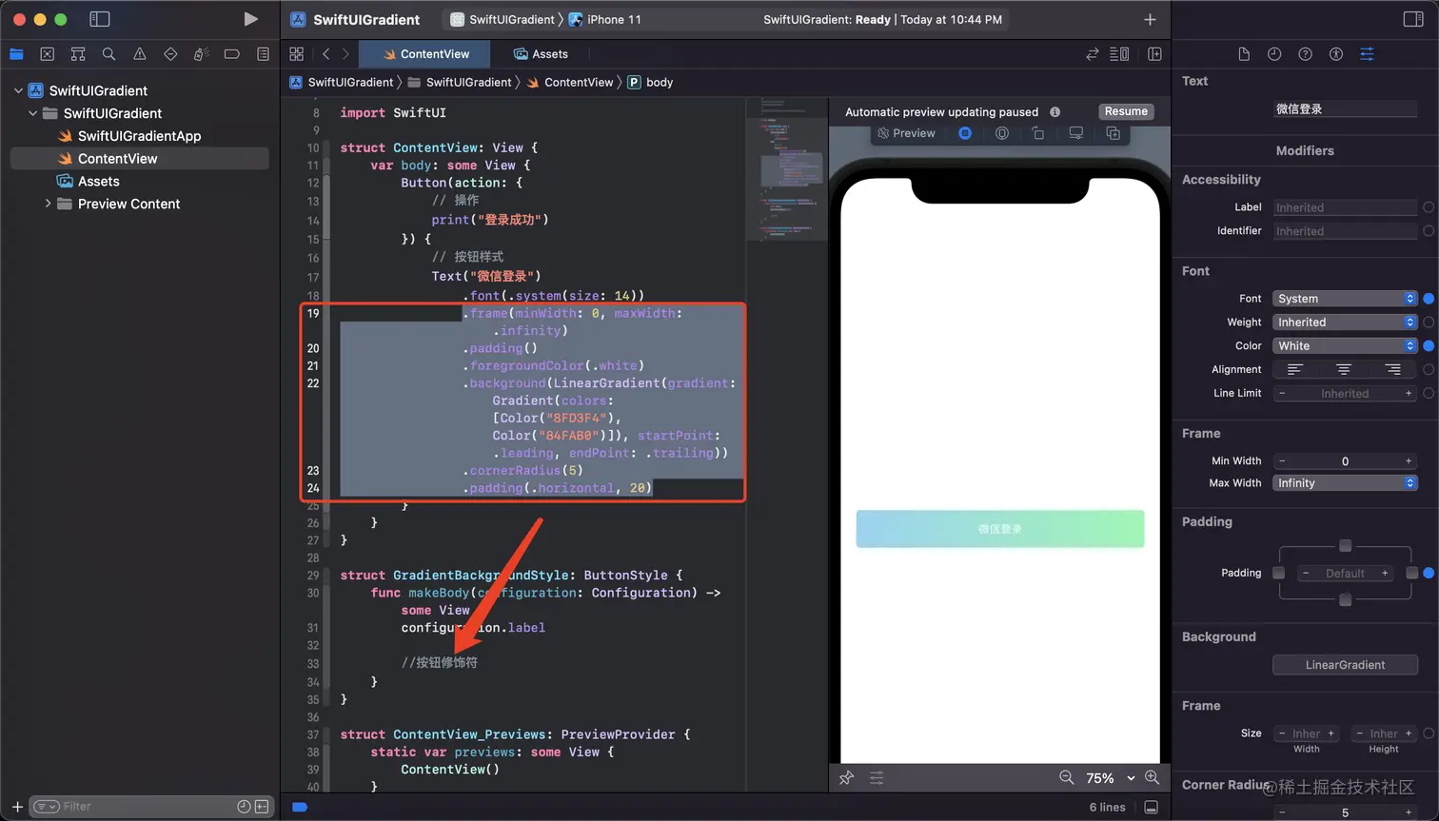Show the source control navigator
Image resolution: width=1439 pixels, height=821 pixels.
tap(48, 54)
